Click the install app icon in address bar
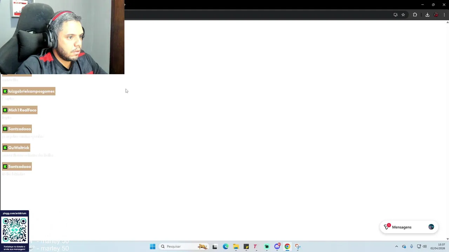 395,15
